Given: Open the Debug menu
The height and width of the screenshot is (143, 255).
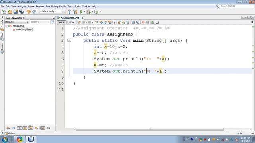Looking at the screenshot, I should (x=55, y=6).
